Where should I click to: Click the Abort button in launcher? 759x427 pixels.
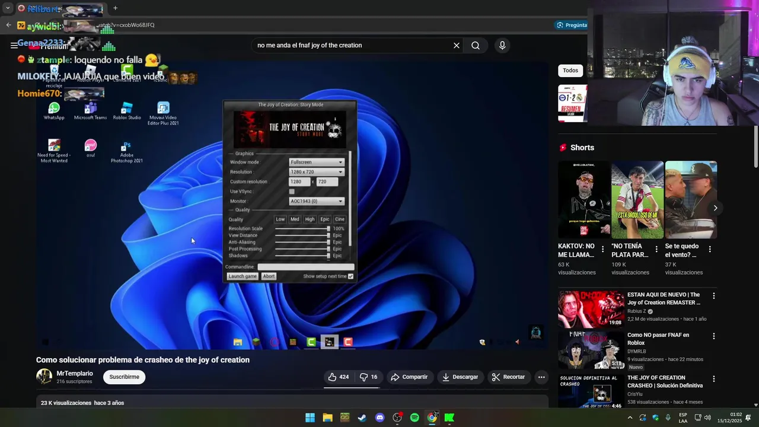pyautogui.click(x=269, y=276)
